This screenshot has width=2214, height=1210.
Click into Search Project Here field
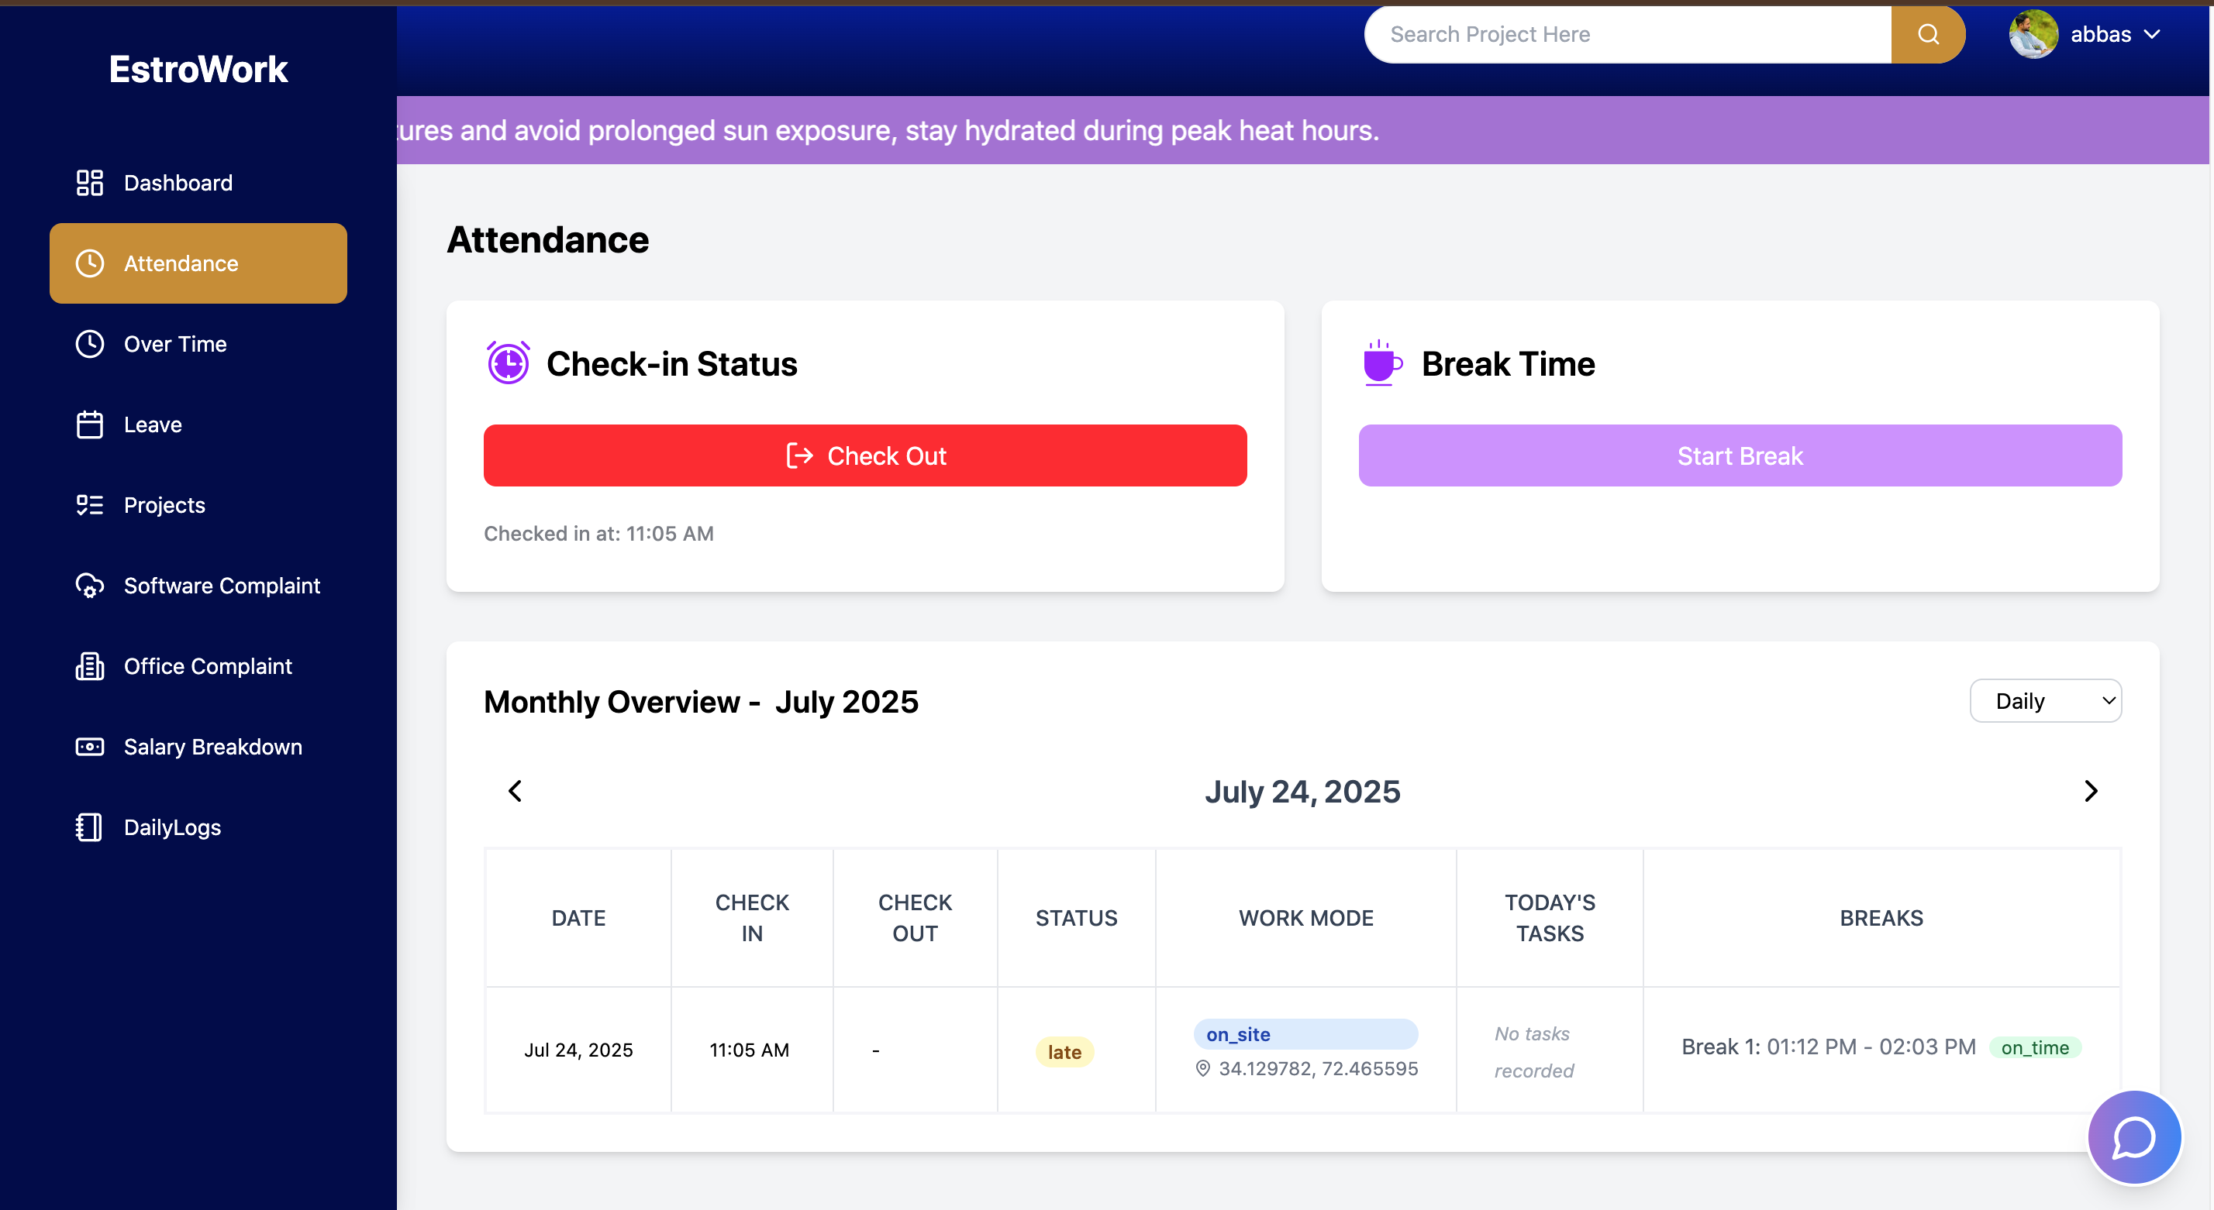(1627, 34)
